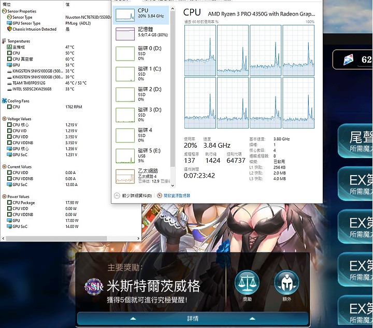This screenshot has height=328, width=373.
Task: Click Voltage Values group icon
Action: click(x=4, y=119)
